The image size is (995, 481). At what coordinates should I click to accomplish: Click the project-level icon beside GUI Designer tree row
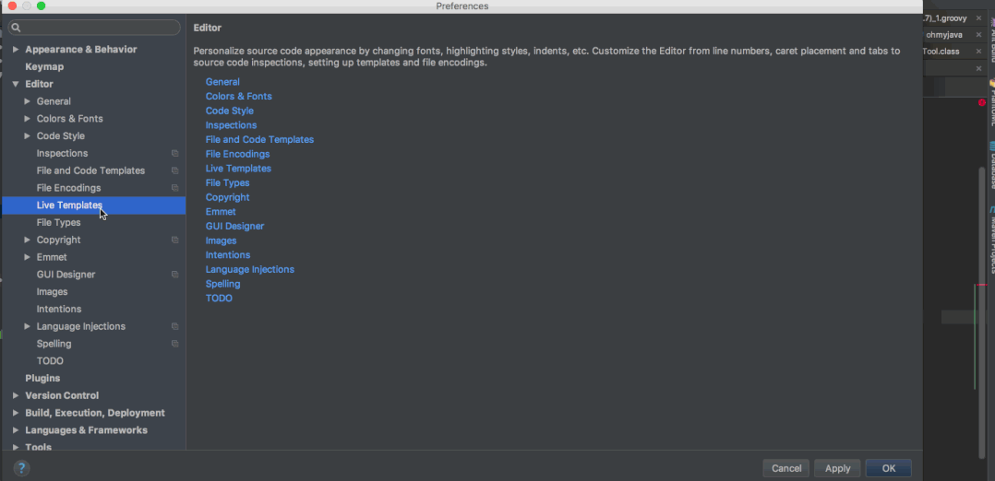coord(175,275)
